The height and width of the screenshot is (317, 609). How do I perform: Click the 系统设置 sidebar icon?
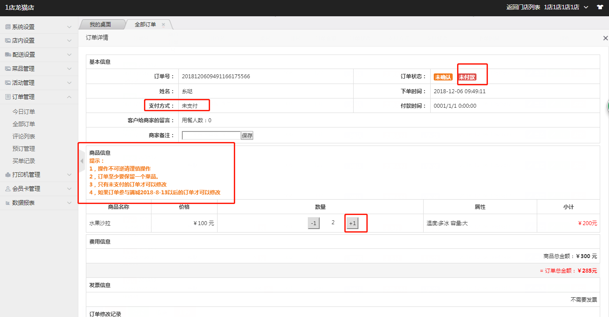click(8, 27)
